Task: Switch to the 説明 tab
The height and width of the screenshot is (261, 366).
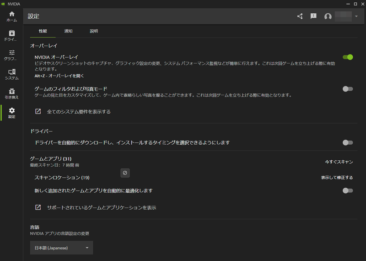Action: [x=94, y=31]
